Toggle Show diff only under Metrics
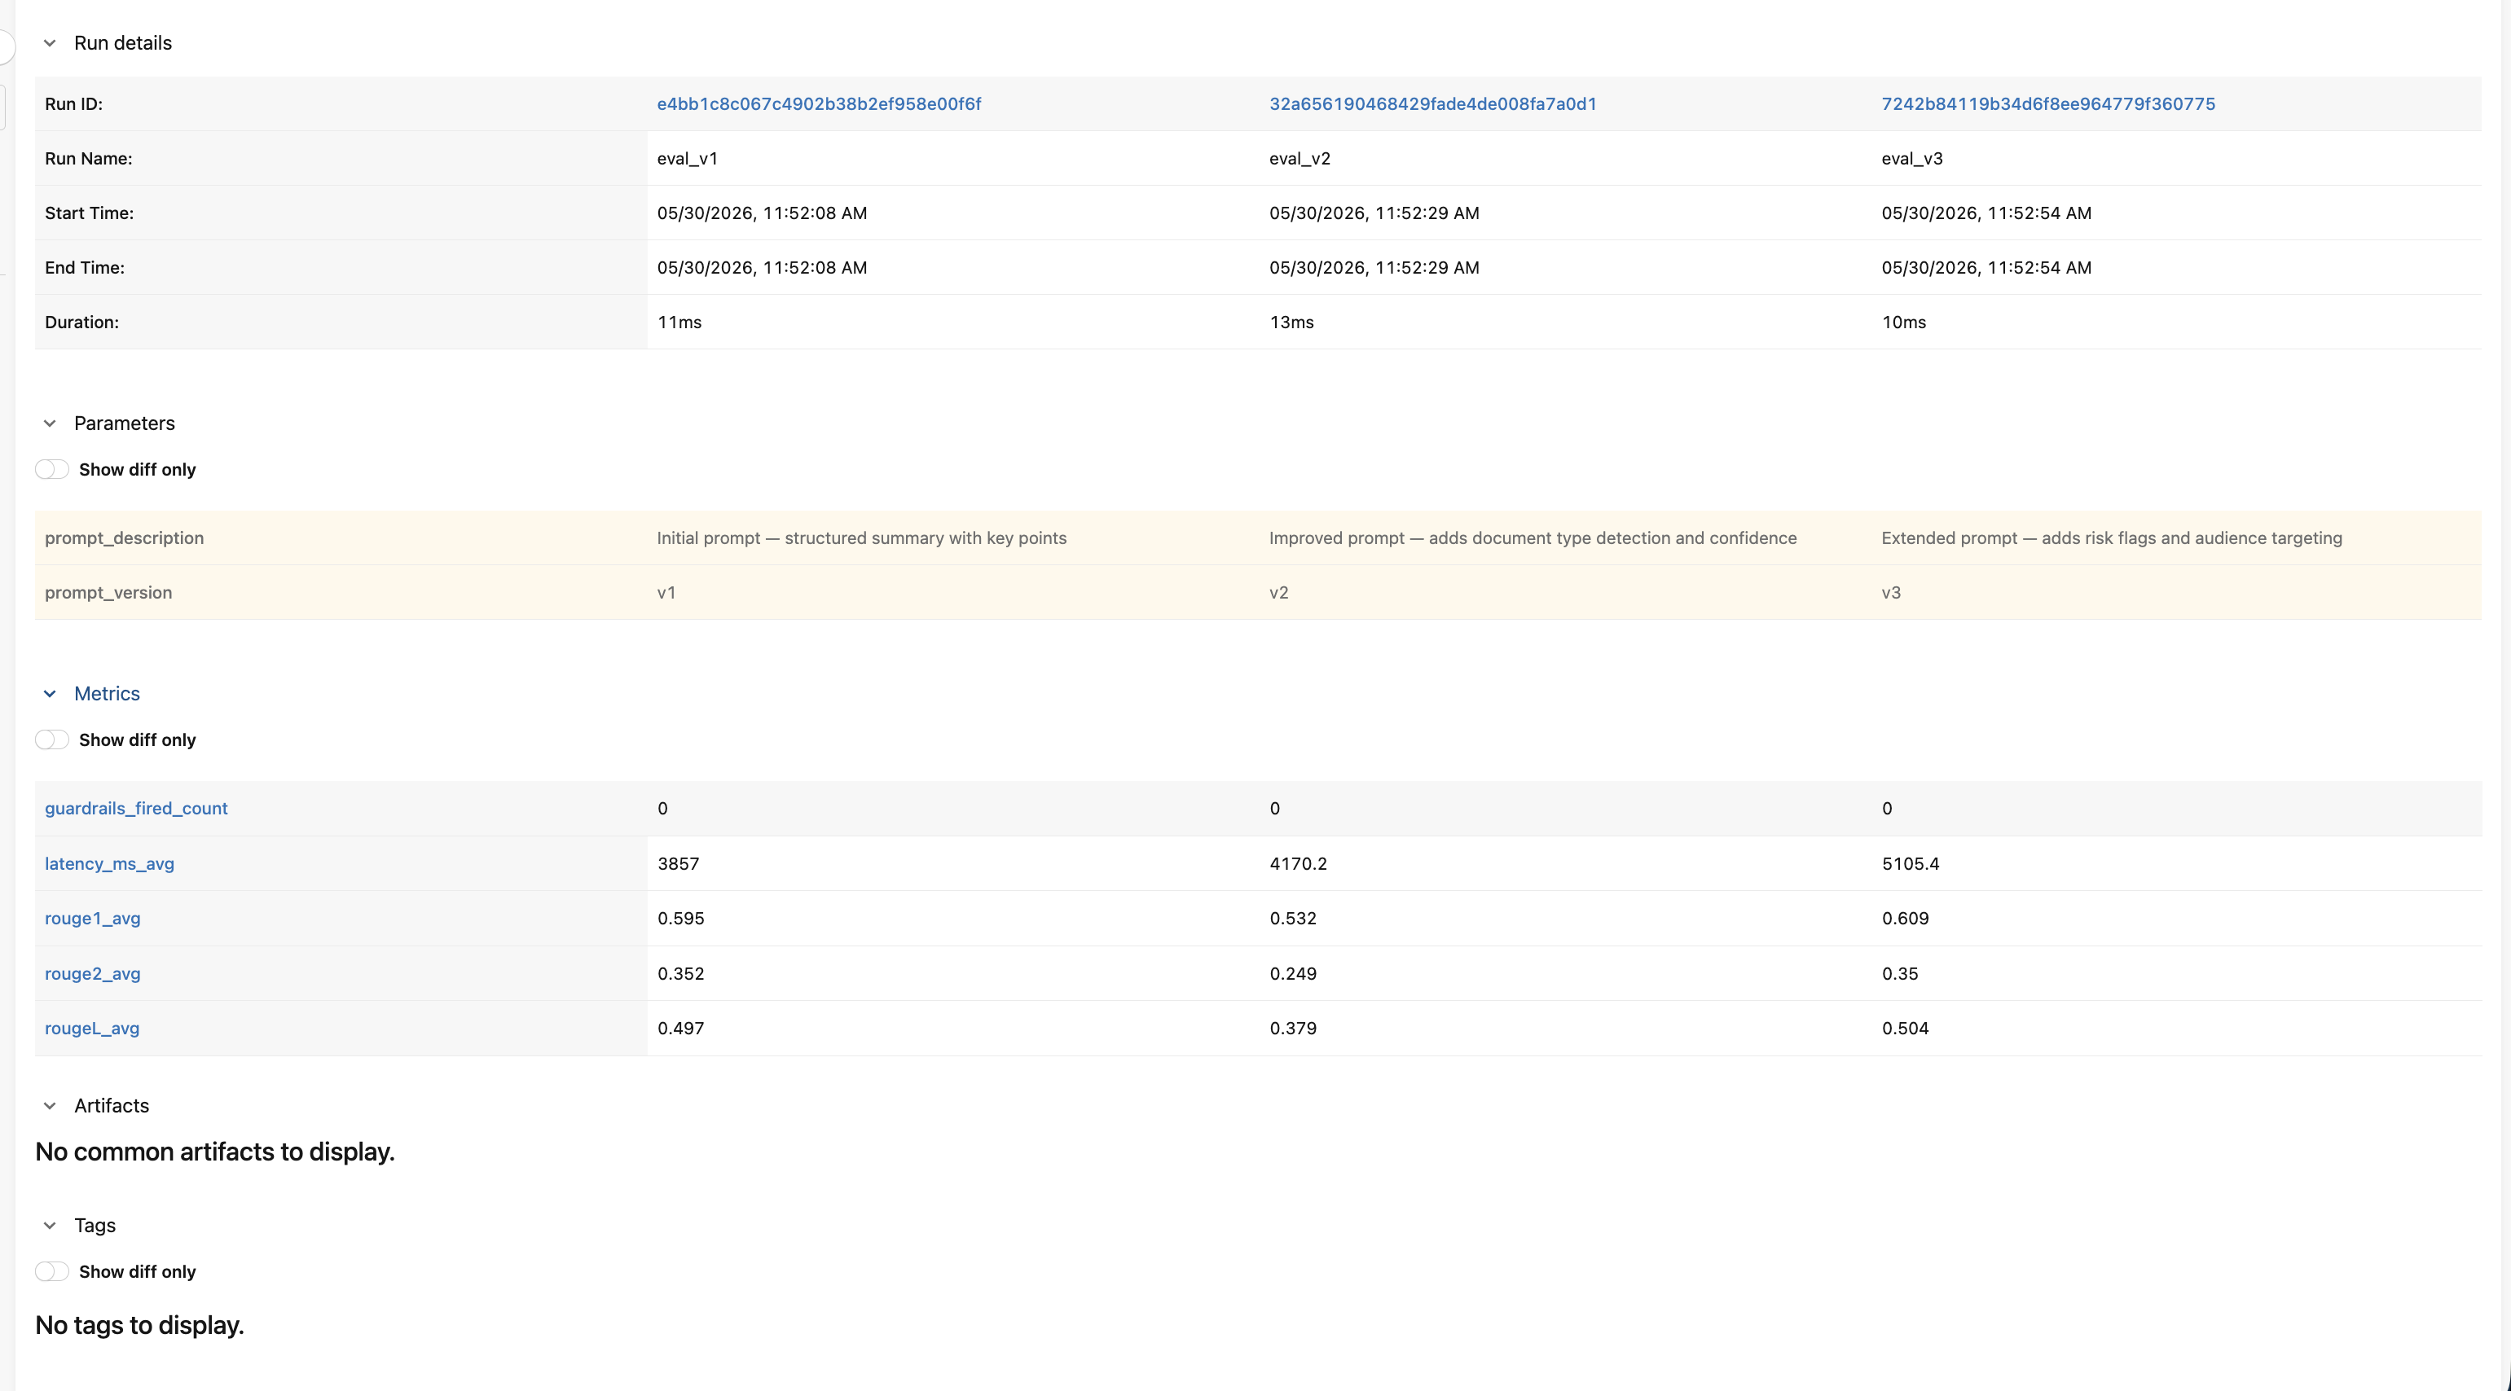The height and width of the screenshot is (1391, 2511). (51, 739)
